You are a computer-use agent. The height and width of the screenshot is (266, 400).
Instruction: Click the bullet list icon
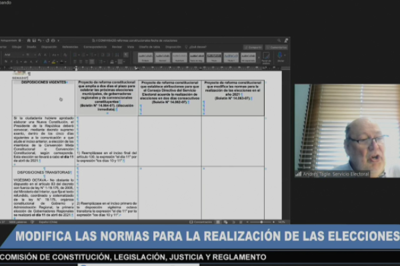click(x=75, y=55)
